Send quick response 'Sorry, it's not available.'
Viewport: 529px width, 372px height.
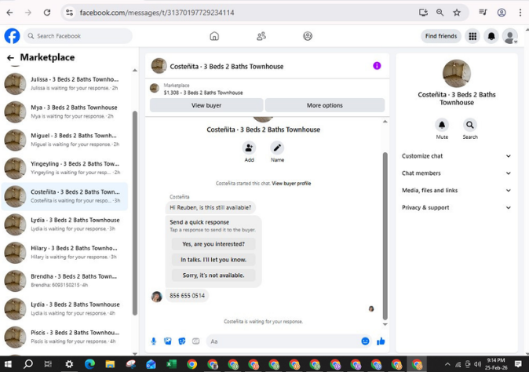tap(213, 275)
